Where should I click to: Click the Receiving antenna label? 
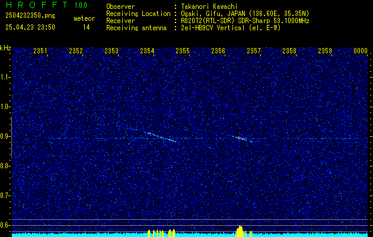136,28
